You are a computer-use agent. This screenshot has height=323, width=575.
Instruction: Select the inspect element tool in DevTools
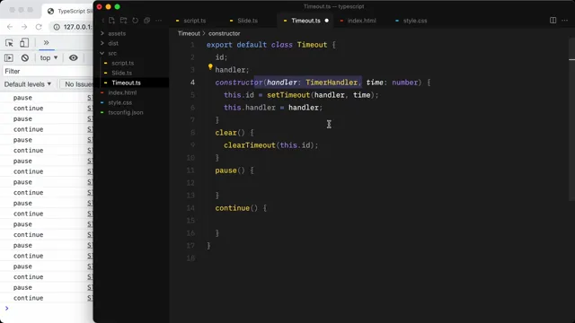tap(9, 43)
